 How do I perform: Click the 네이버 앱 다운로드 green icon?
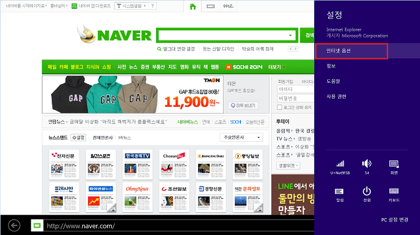pyautogui.click(x=74, y=6)
